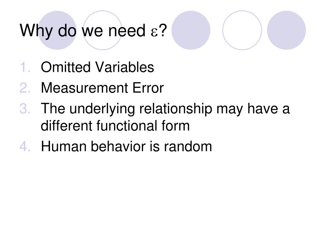Click the 'Omitted Variables' list item
The width and height of the screenshot is (322, 242).
[97, 67]
